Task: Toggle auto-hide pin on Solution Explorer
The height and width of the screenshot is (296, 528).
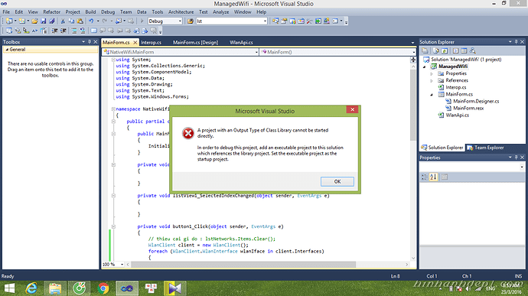Action: point(516,42)
